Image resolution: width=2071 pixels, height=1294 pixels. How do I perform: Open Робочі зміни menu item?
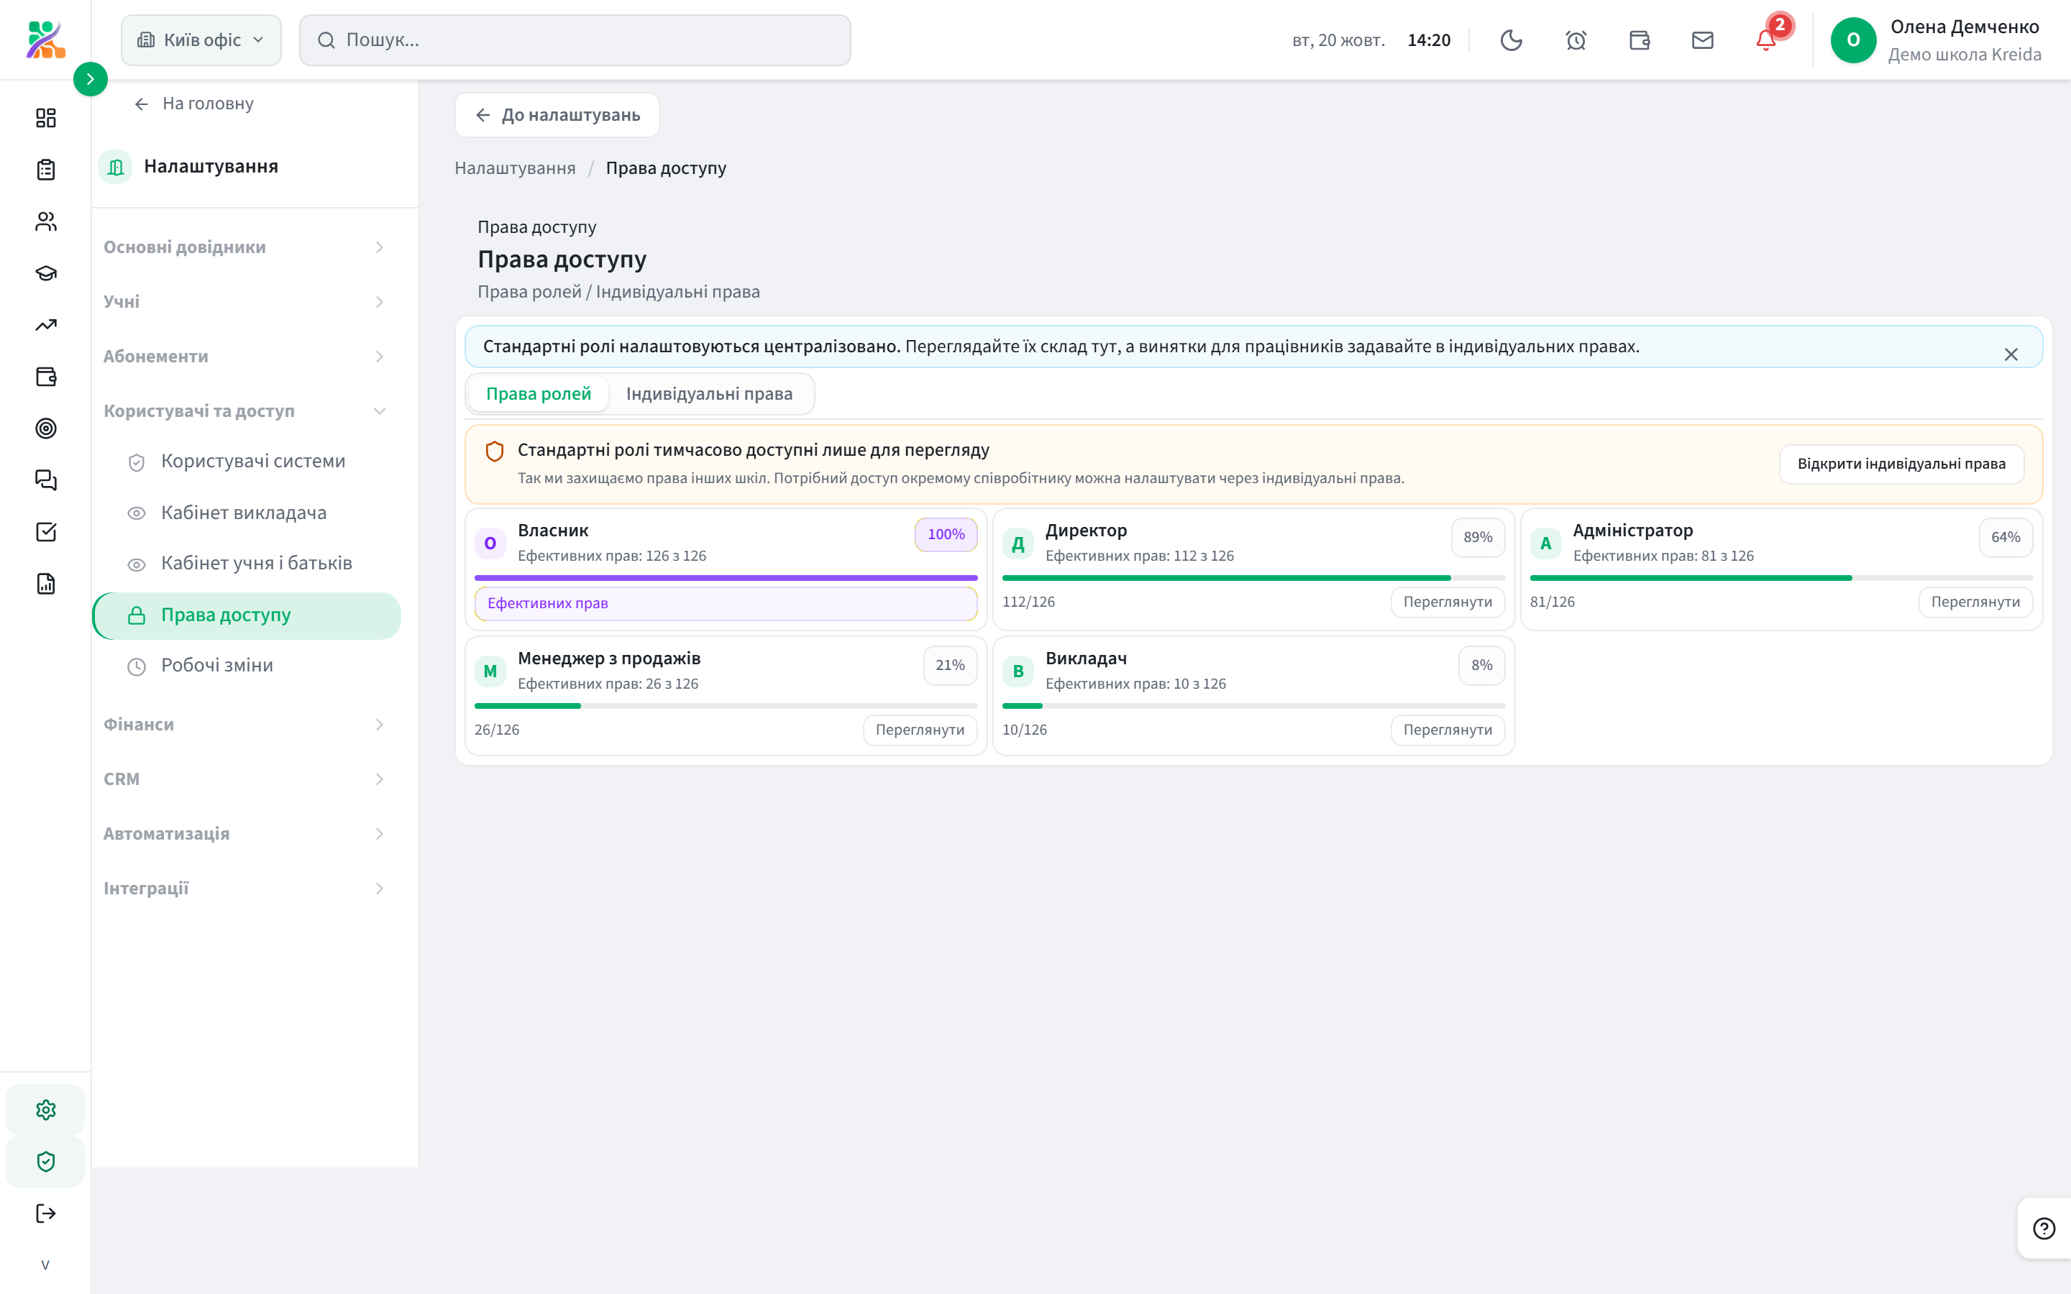[247, 666]
